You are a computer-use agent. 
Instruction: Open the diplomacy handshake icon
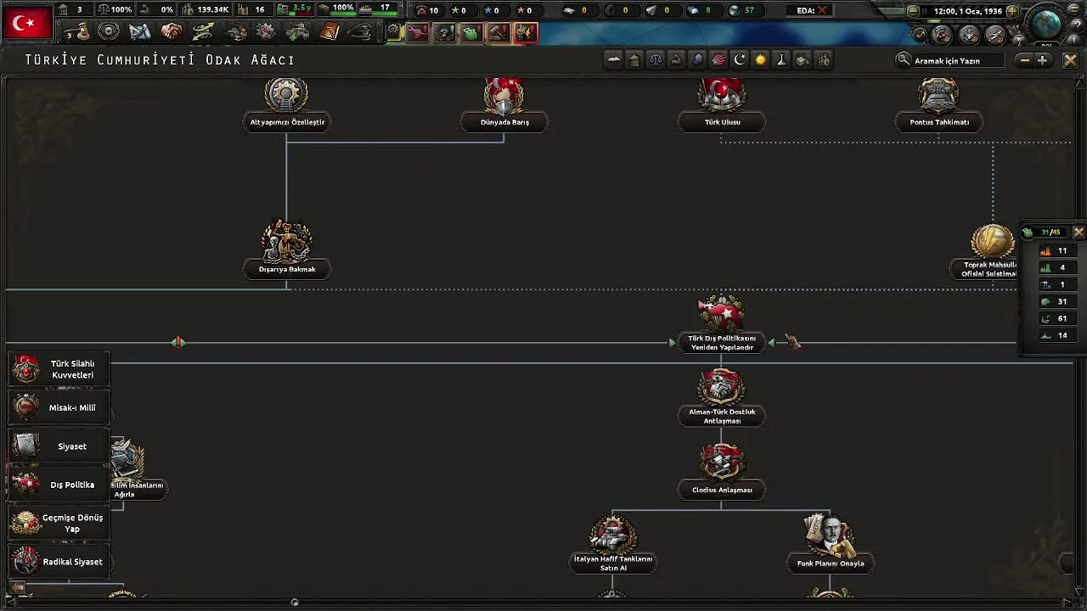pyautogui.click(x=172, y=32)
